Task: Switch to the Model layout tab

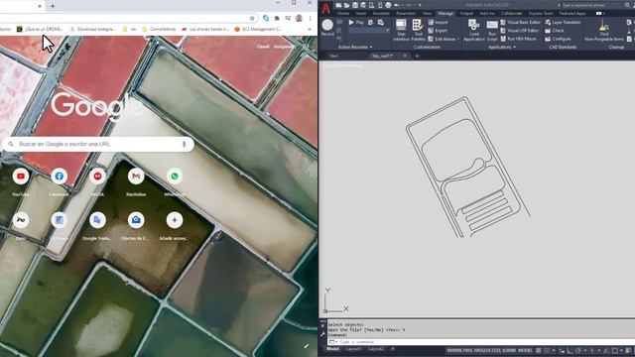Action: 332,349
